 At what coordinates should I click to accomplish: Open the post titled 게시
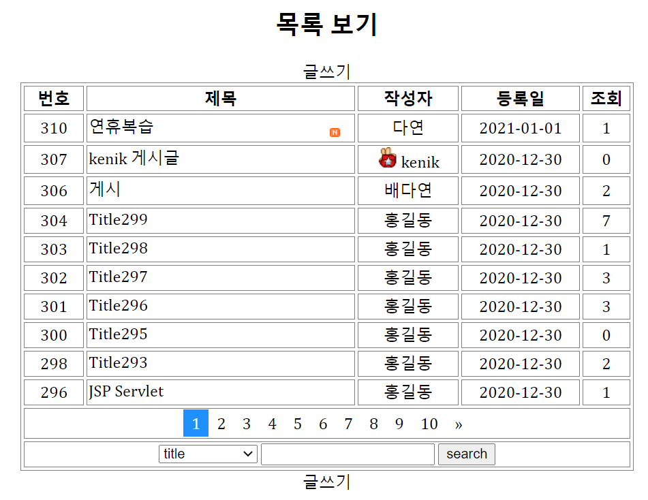[x=105, y=189]
